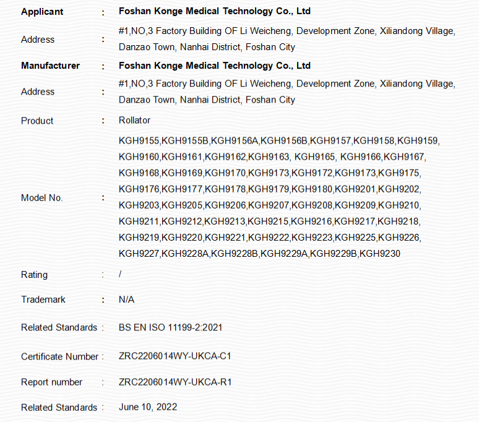Select report number ZRC2206014WY-UKCA-R1

pyautogui.click(x=175, y=382)
